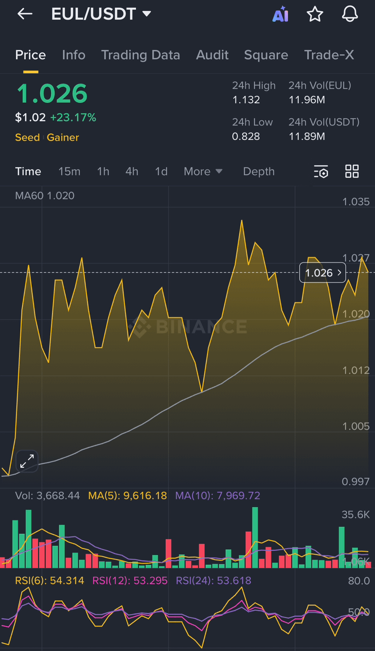Open the Depth chart view

point(259,171)
